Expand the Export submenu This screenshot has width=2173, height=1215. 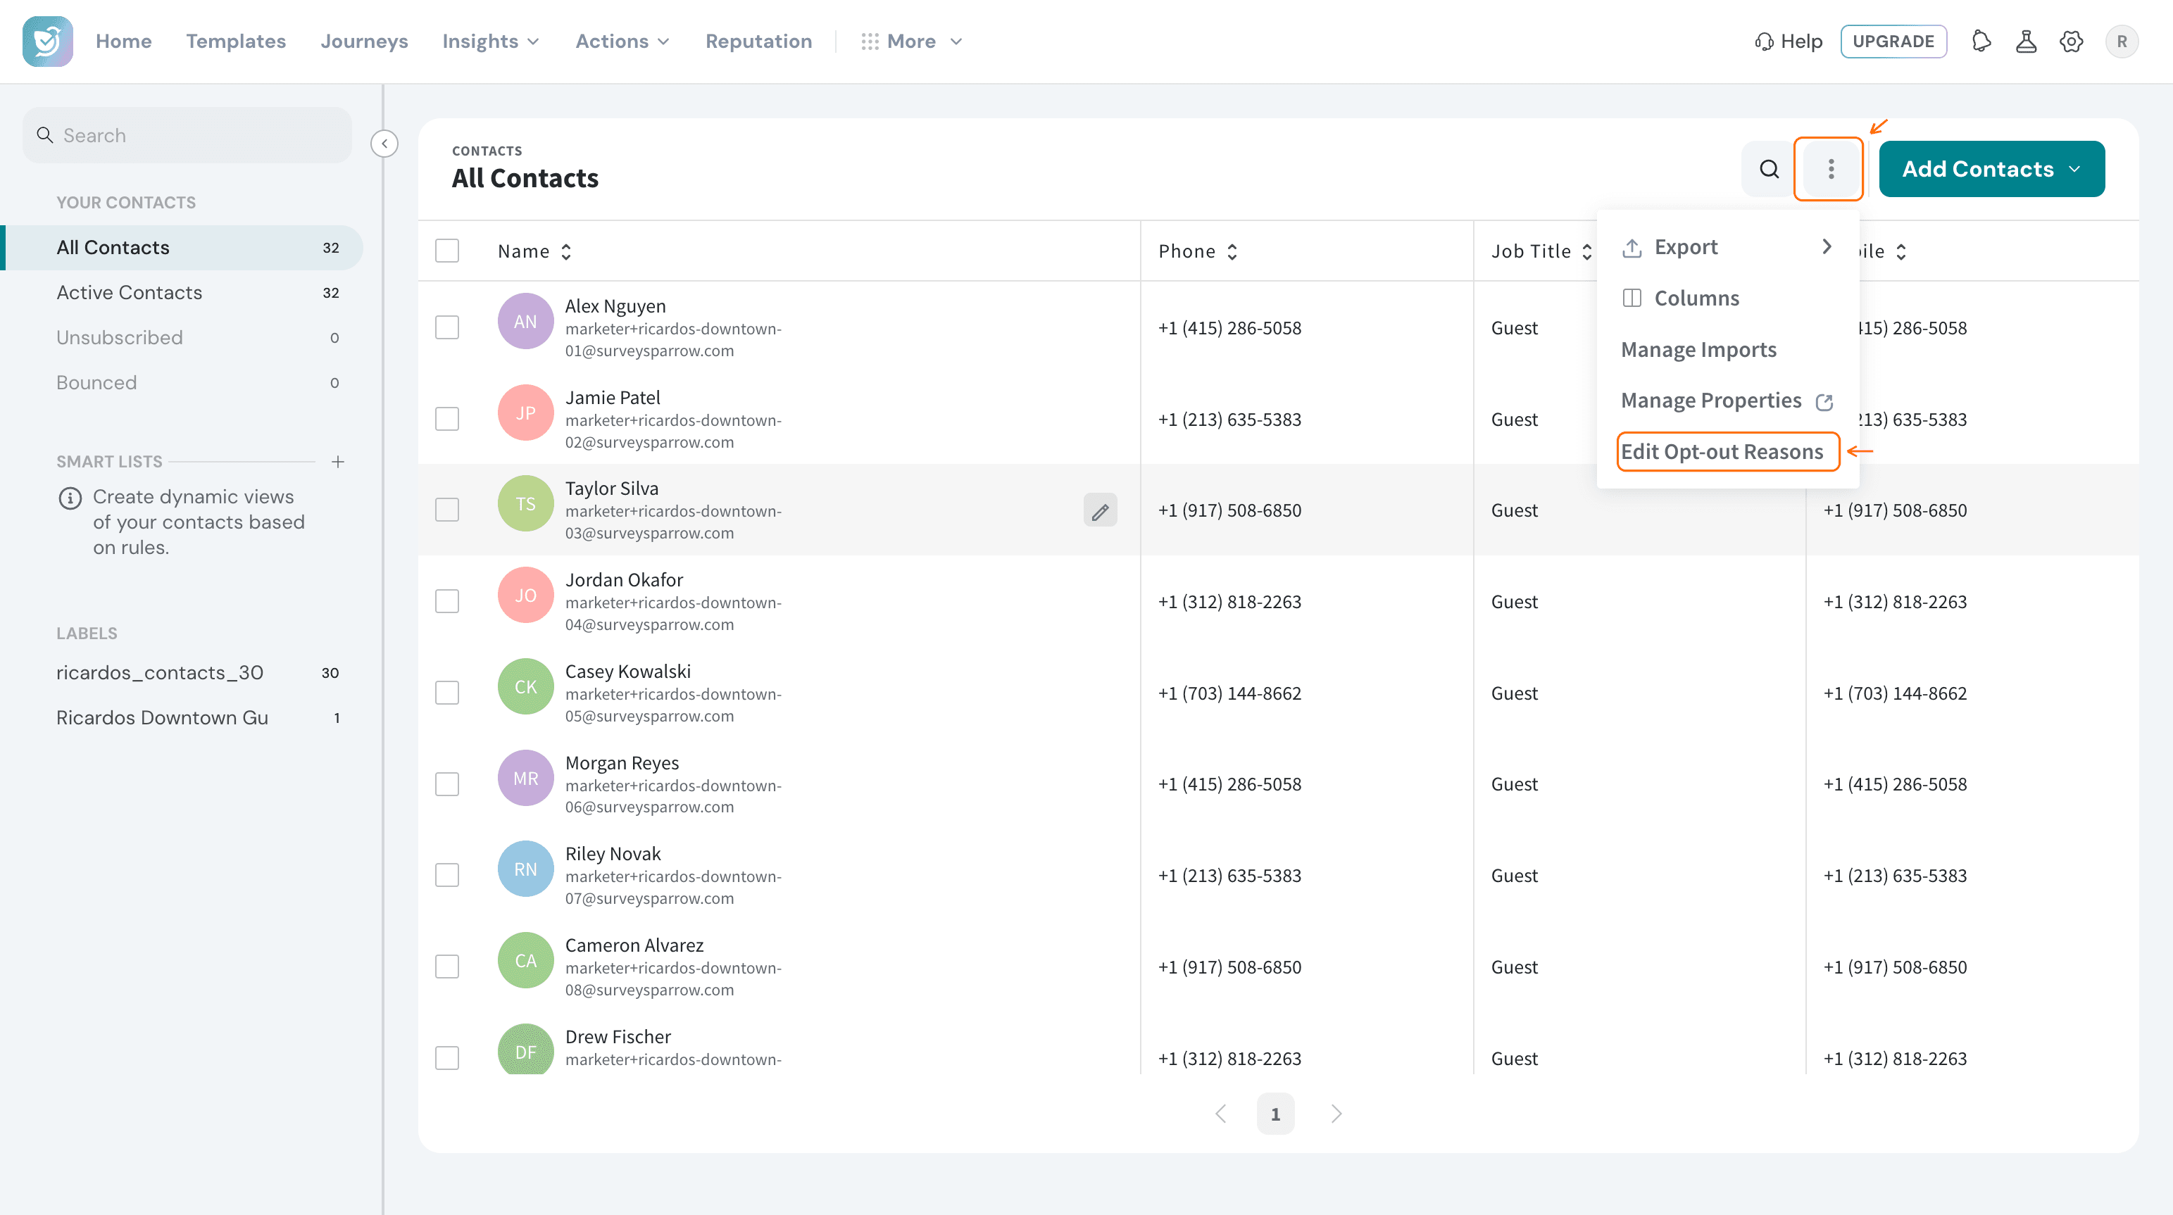[1727, 247]
